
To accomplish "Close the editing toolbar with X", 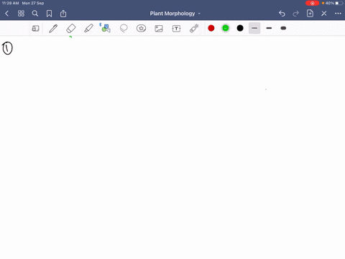I will click(x=324, y=14).
